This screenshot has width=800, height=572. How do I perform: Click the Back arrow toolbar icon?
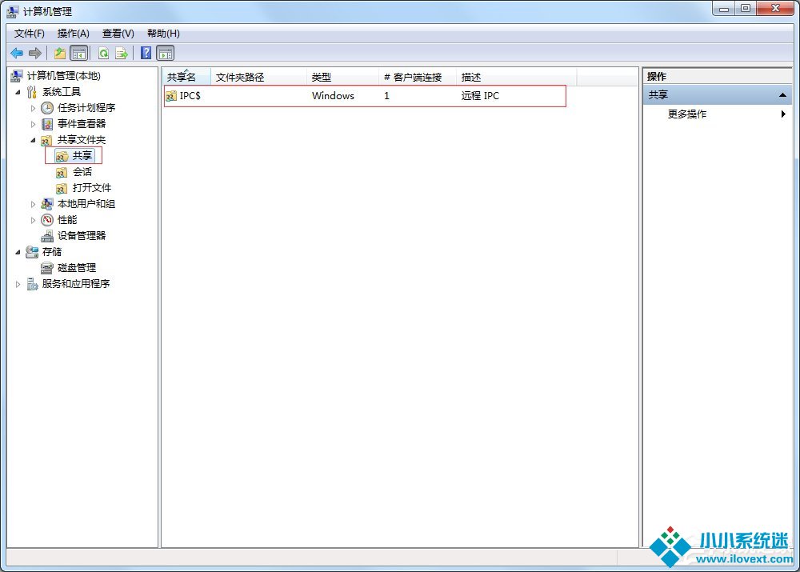pos(17,53)
